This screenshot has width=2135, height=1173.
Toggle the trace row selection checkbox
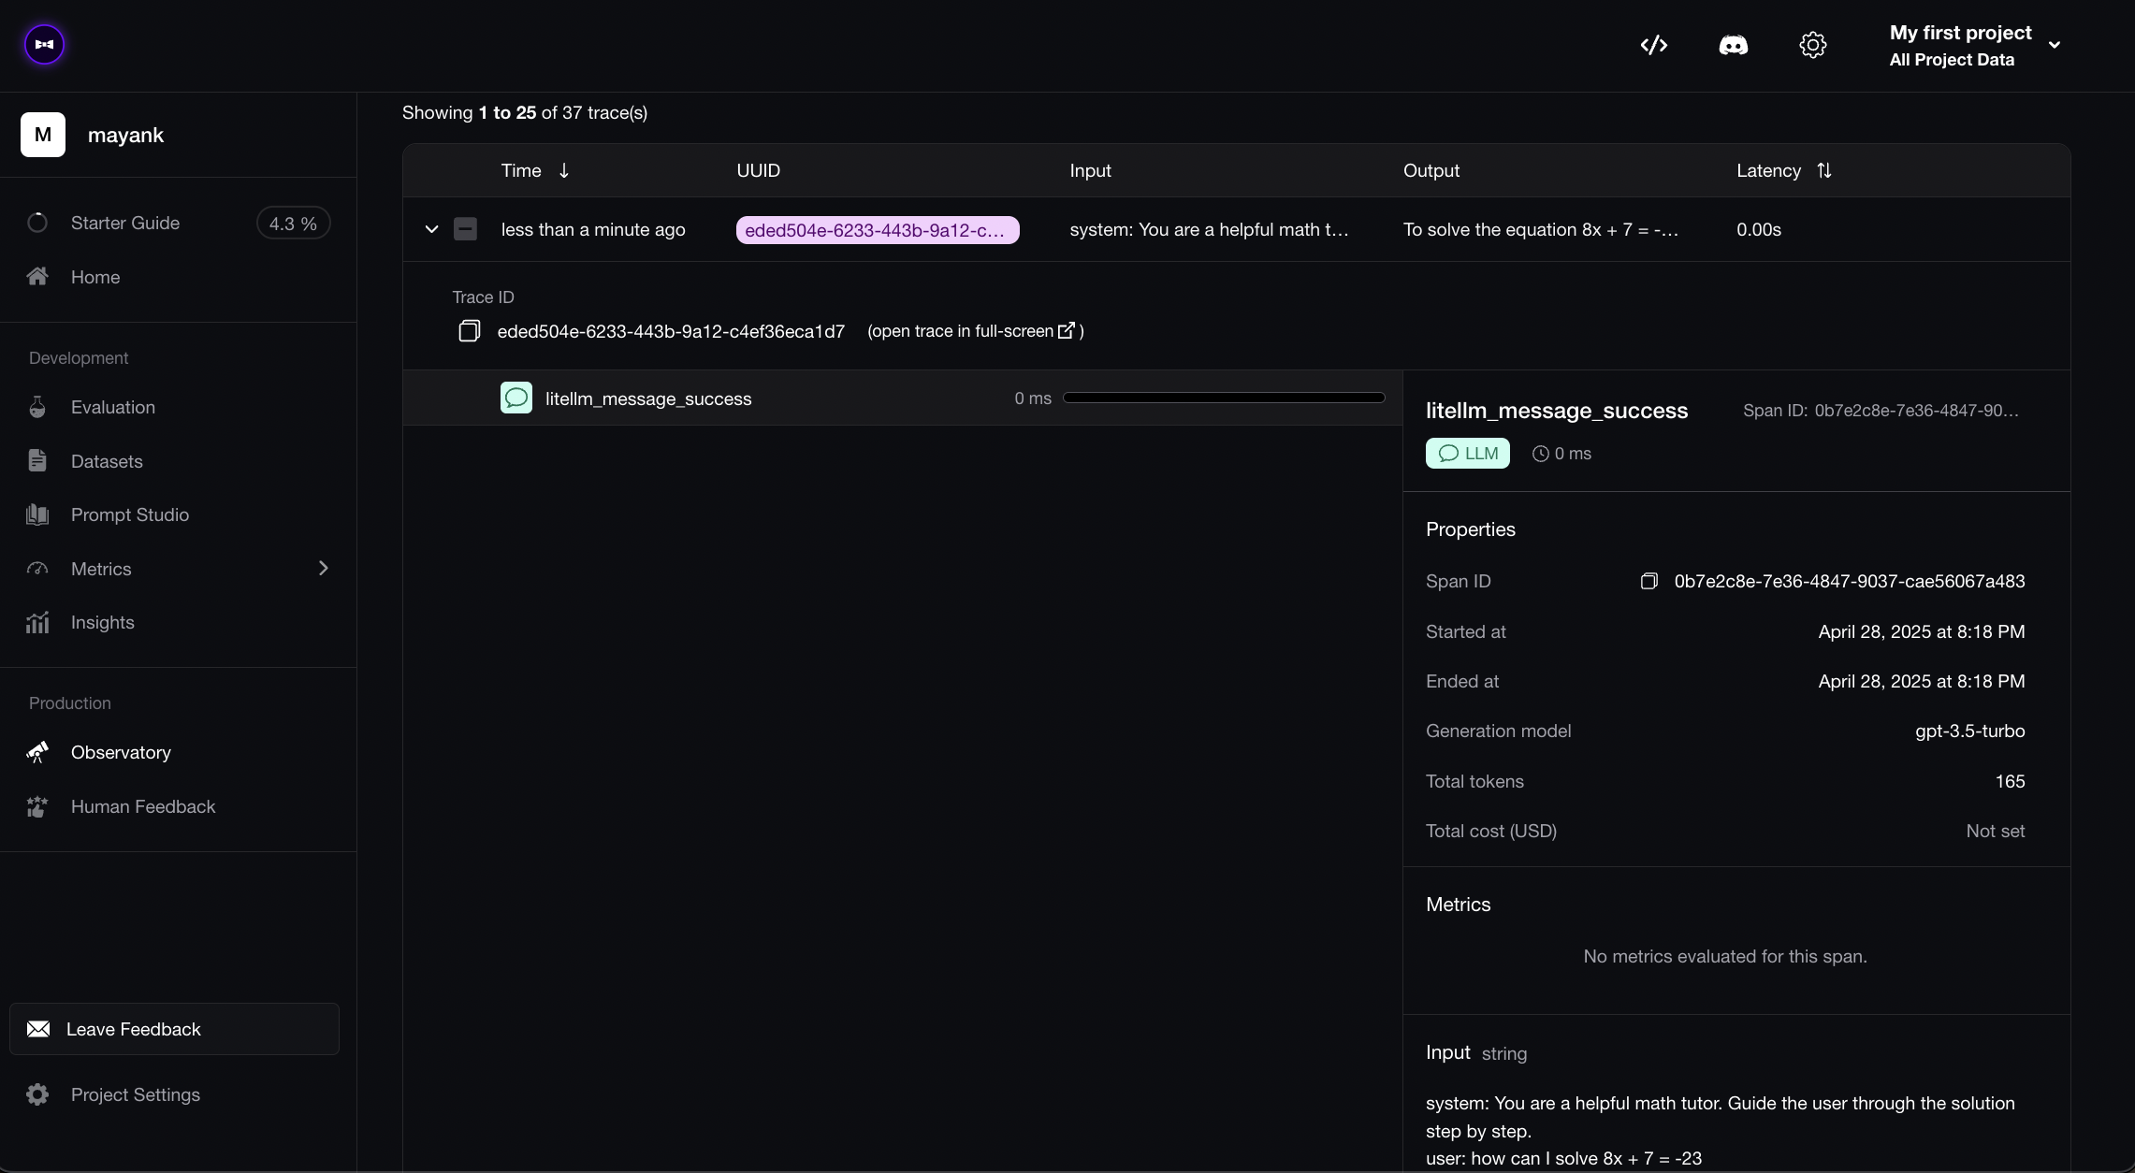click(465, 229)
